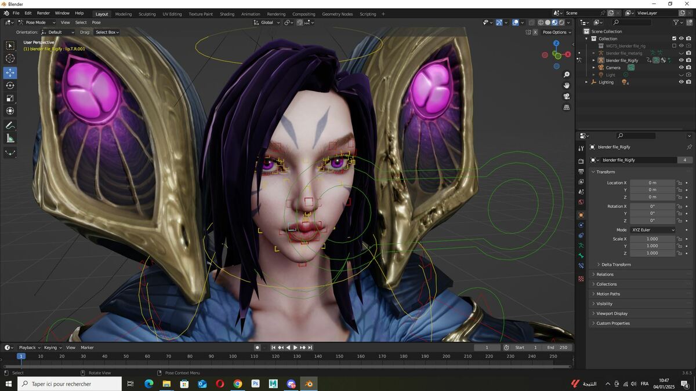Screen dimensions: 696x391
Task: Open the XYZ Euler rotation mode dropdown
Action: click(x=652, y=230)
